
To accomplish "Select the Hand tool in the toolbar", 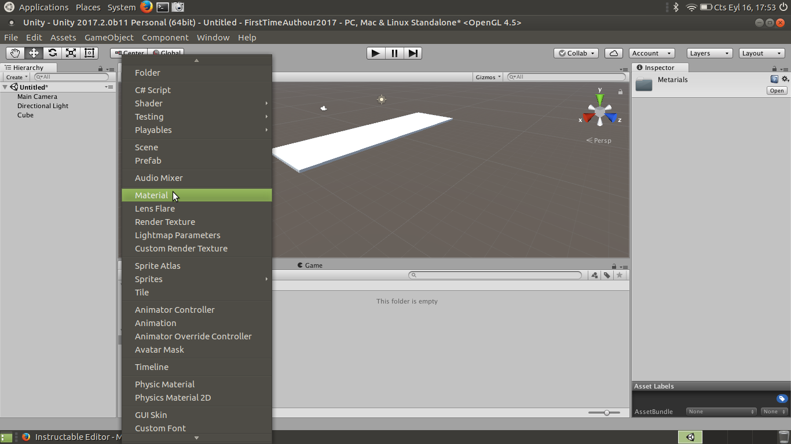I will pos(15,53).
